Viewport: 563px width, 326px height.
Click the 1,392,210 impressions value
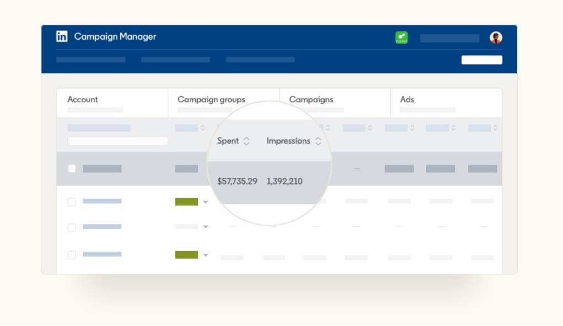[x=285, y=181]
